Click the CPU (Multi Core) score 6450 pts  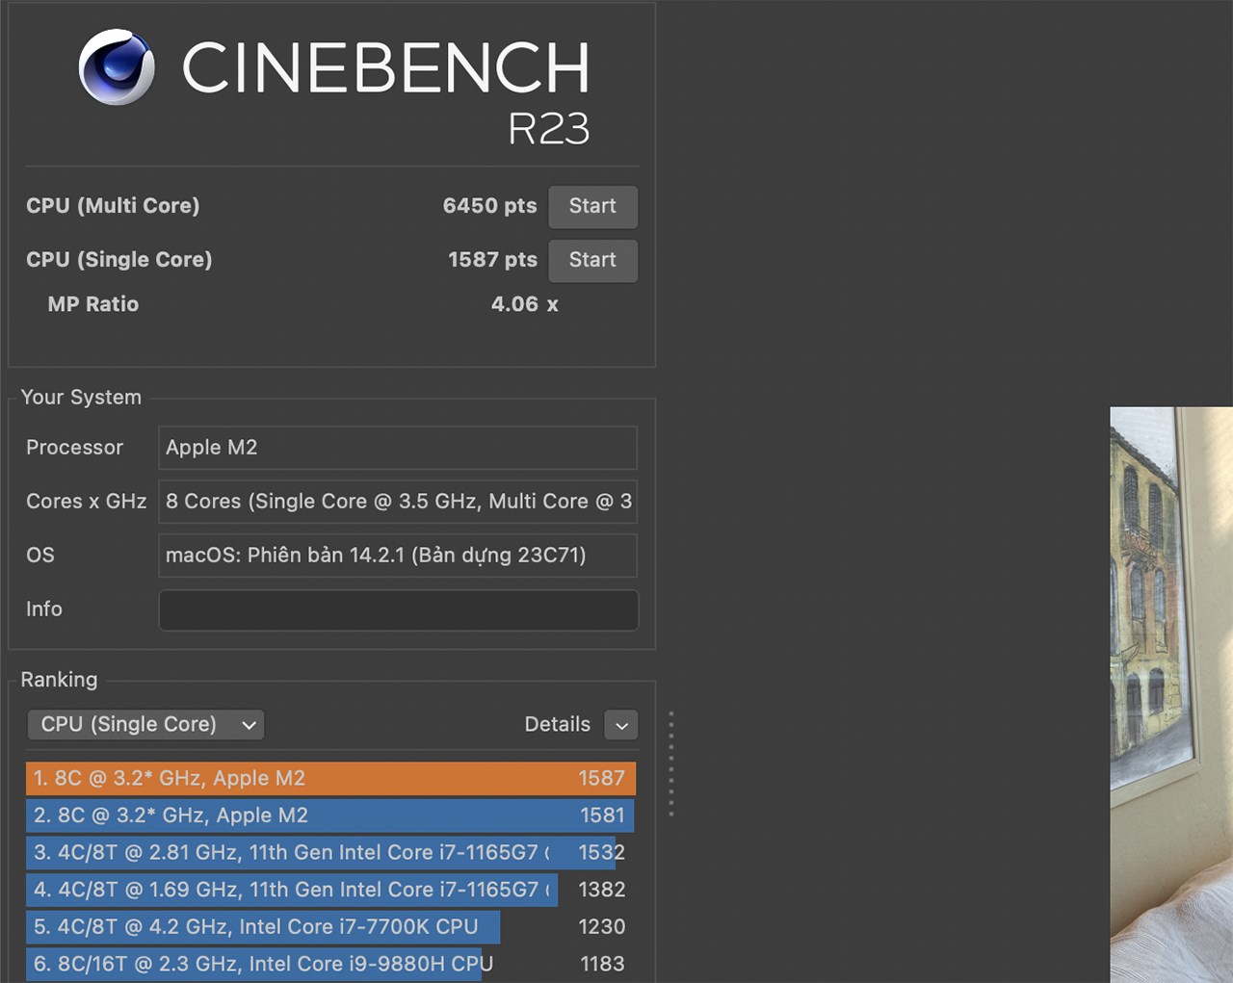click(x=489, y=206)
